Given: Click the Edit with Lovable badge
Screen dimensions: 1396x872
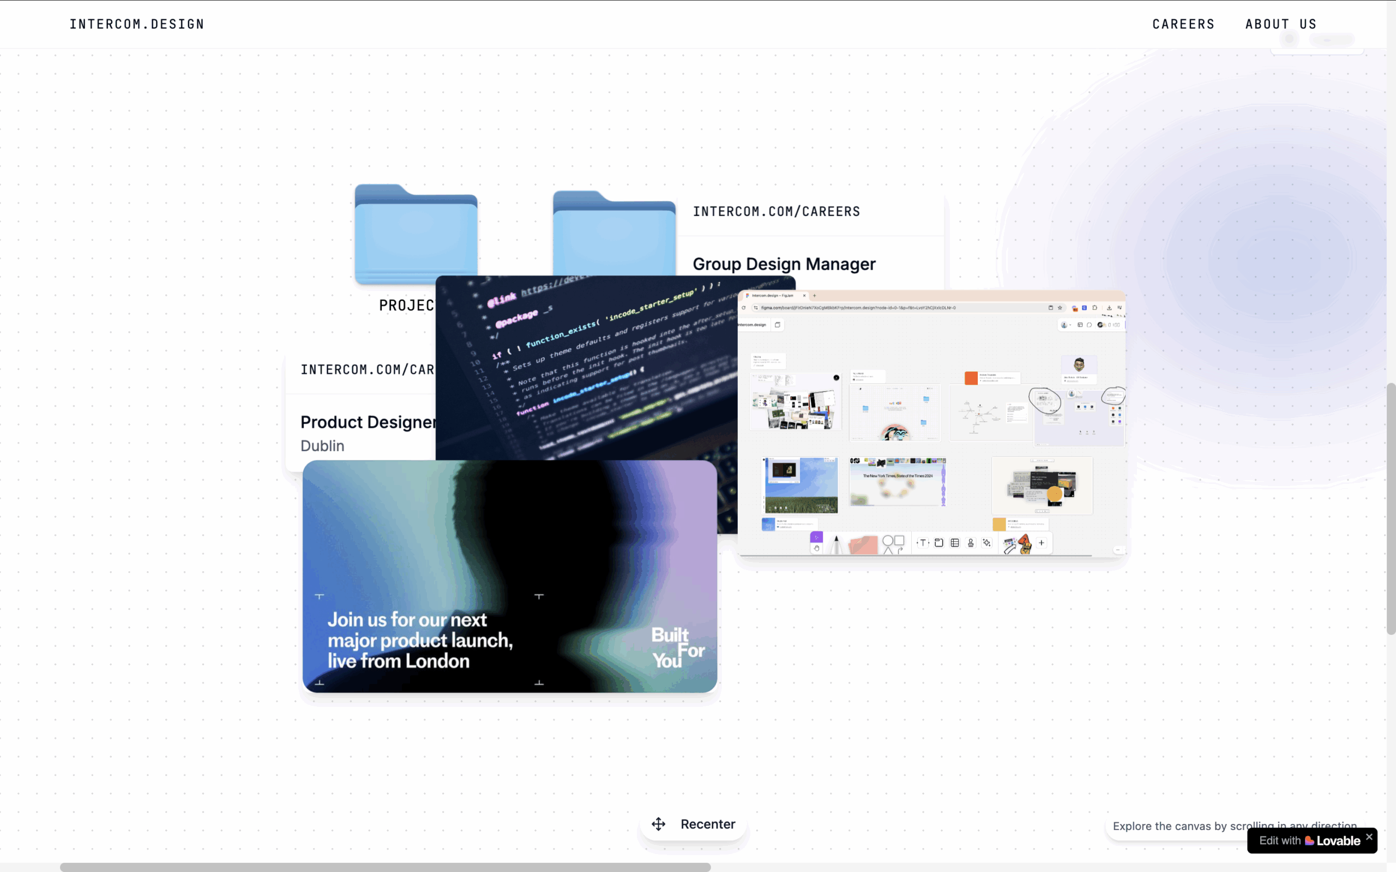Looking at the screenshot, I should coord(1308,841).
